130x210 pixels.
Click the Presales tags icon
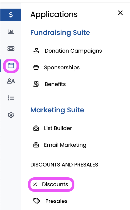click(x=37, y=201)
